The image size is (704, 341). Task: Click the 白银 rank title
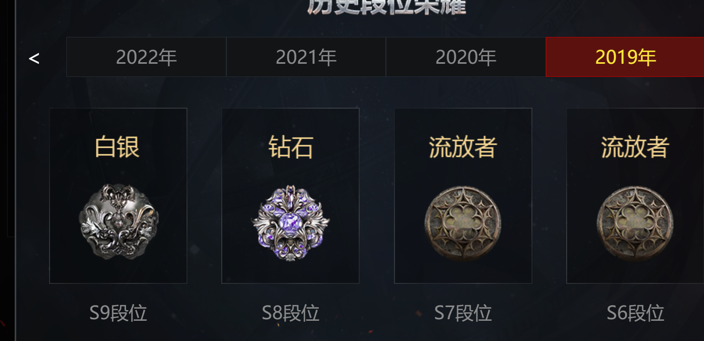[x=118, y=147]
